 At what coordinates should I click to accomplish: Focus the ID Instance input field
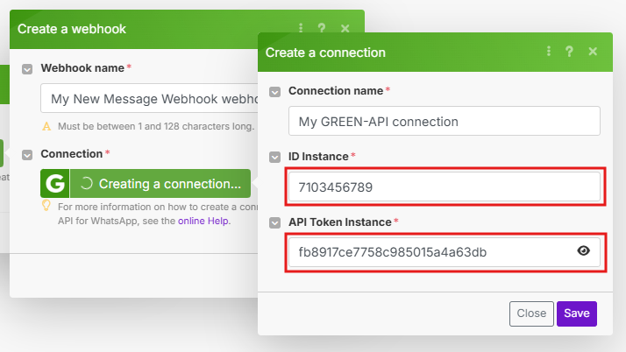coord(444,187)
